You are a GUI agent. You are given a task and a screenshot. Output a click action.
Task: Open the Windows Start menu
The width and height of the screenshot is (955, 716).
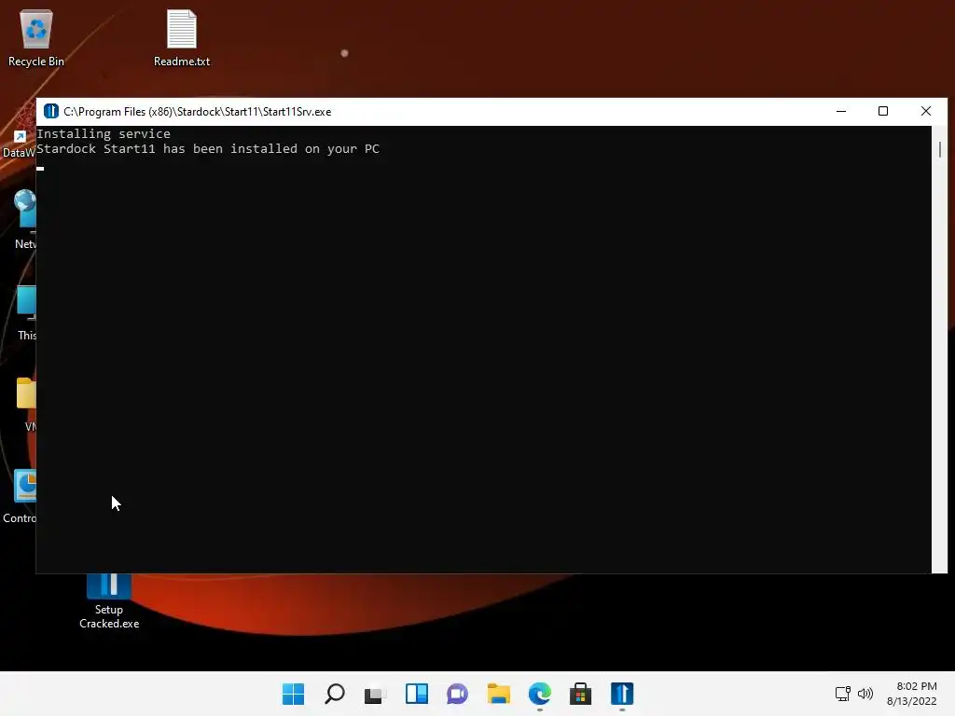293,694
